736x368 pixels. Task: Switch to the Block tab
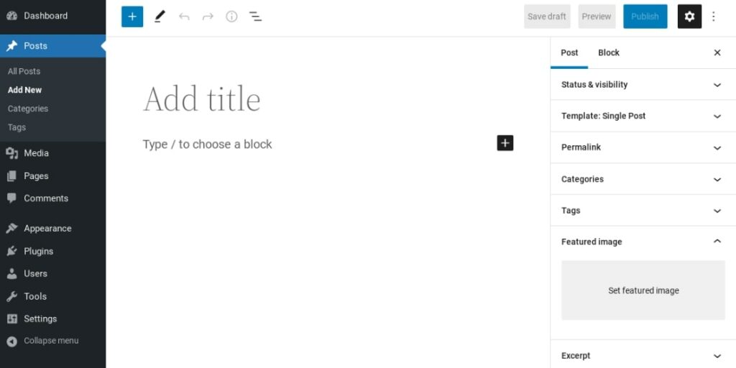click(x=608, y=52)
